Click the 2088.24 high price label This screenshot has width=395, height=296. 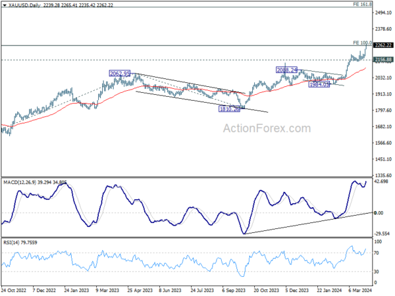tap(286, 70)
